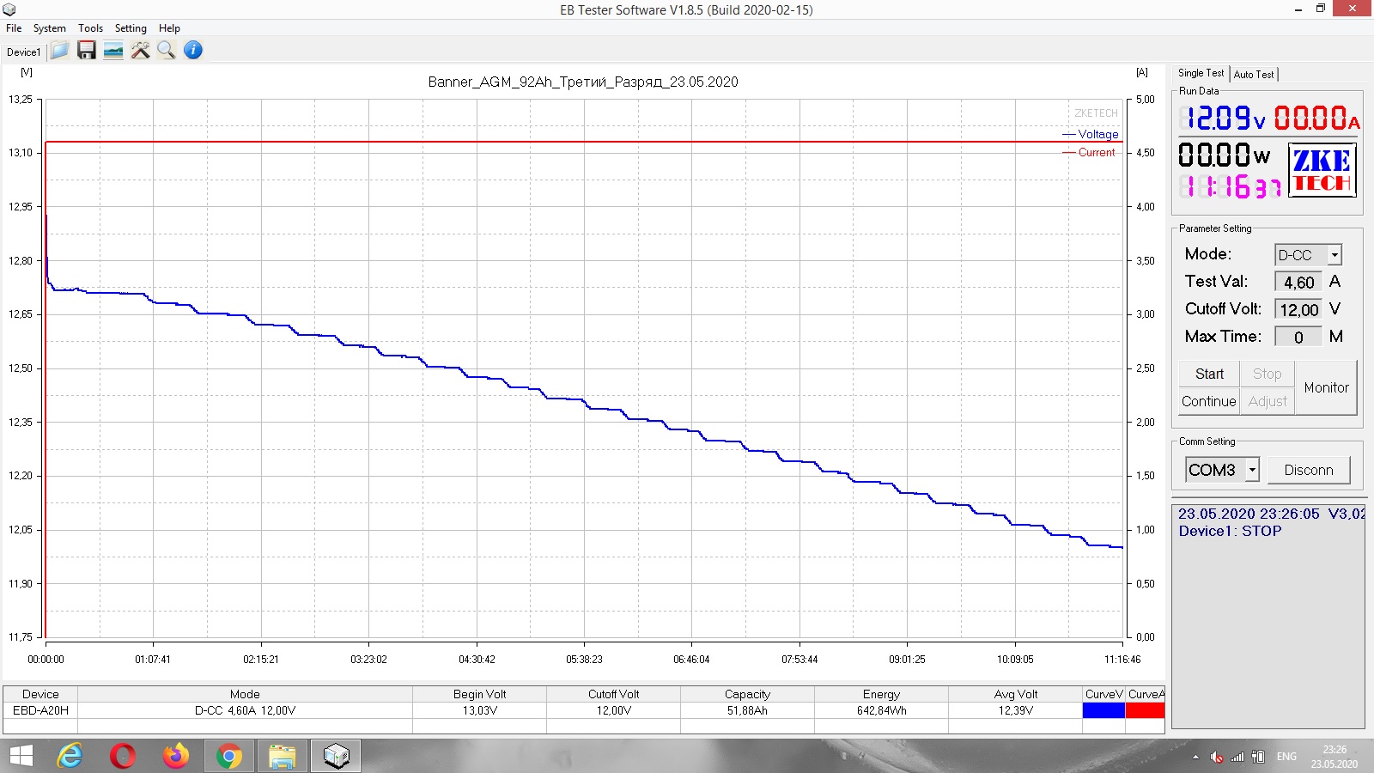
Task: Open File Explorer from the taskbar
Action: pos(283,756)
